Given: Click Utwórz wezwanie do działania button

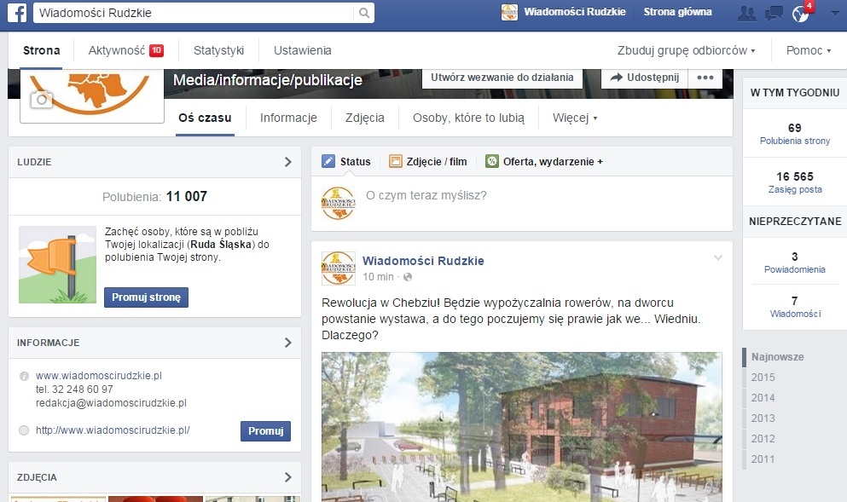Looking at the screenshot, I should (502, 78).
